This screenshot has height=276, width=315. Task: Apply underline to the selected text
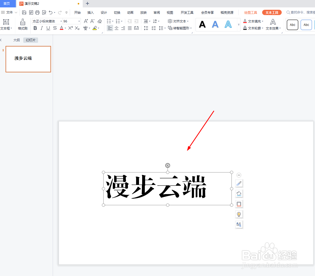pos(48,28)
